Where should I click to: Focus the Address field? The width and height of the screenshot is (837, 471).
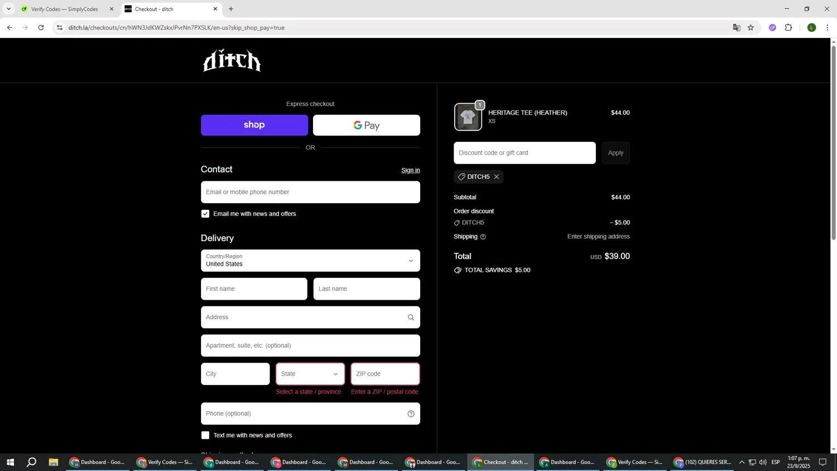[x=310, y=318]
